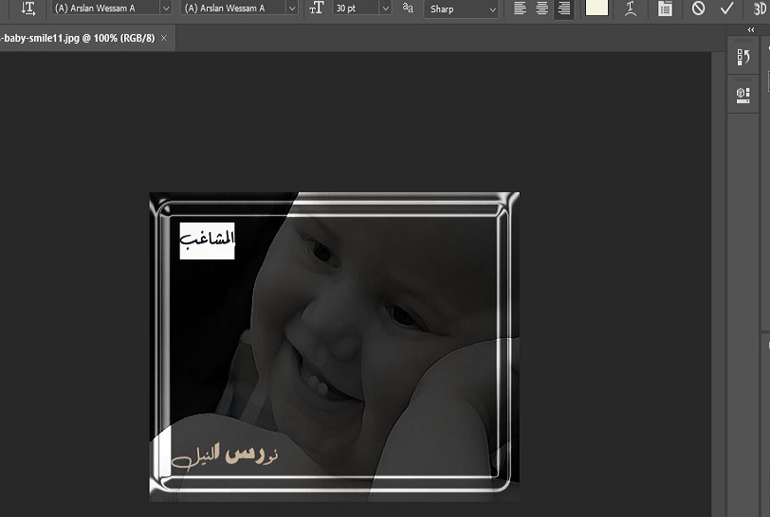Cancel current text edits
Viewport: 770px width, 517px height.
click(x=699, y=9)
